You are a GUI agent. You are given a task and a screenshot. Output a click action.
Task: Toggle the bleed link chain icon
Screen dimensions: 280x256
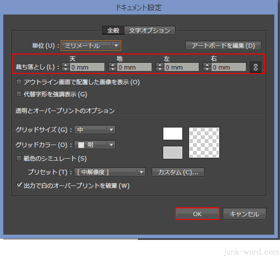point(256,67)
